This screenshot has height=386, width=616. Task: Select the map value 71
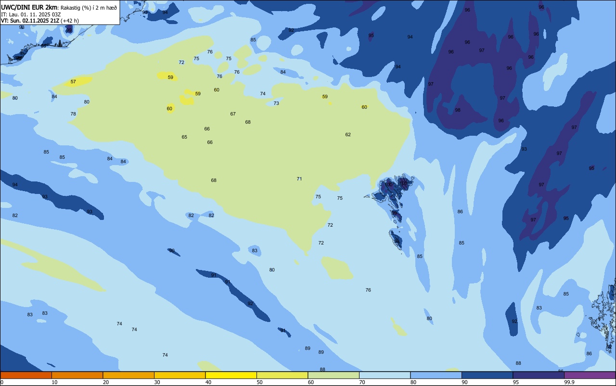pos(299,179)
